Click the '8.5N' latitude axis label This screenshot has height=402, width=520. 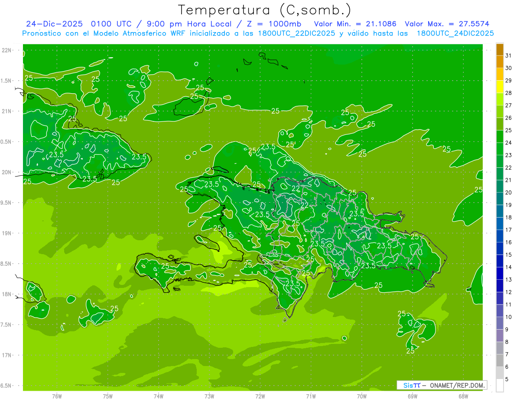click(x=6, y=264)
